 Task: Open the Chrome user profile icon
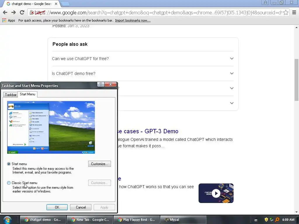(x=265, y=2)
